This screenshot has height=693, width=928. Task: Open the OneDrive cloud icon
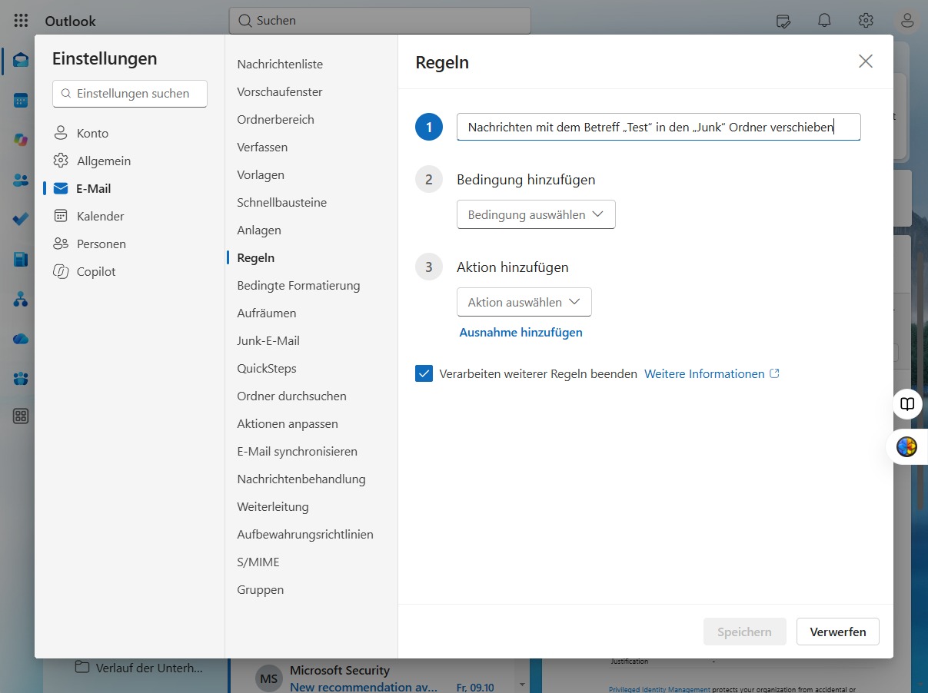point(21,339)
